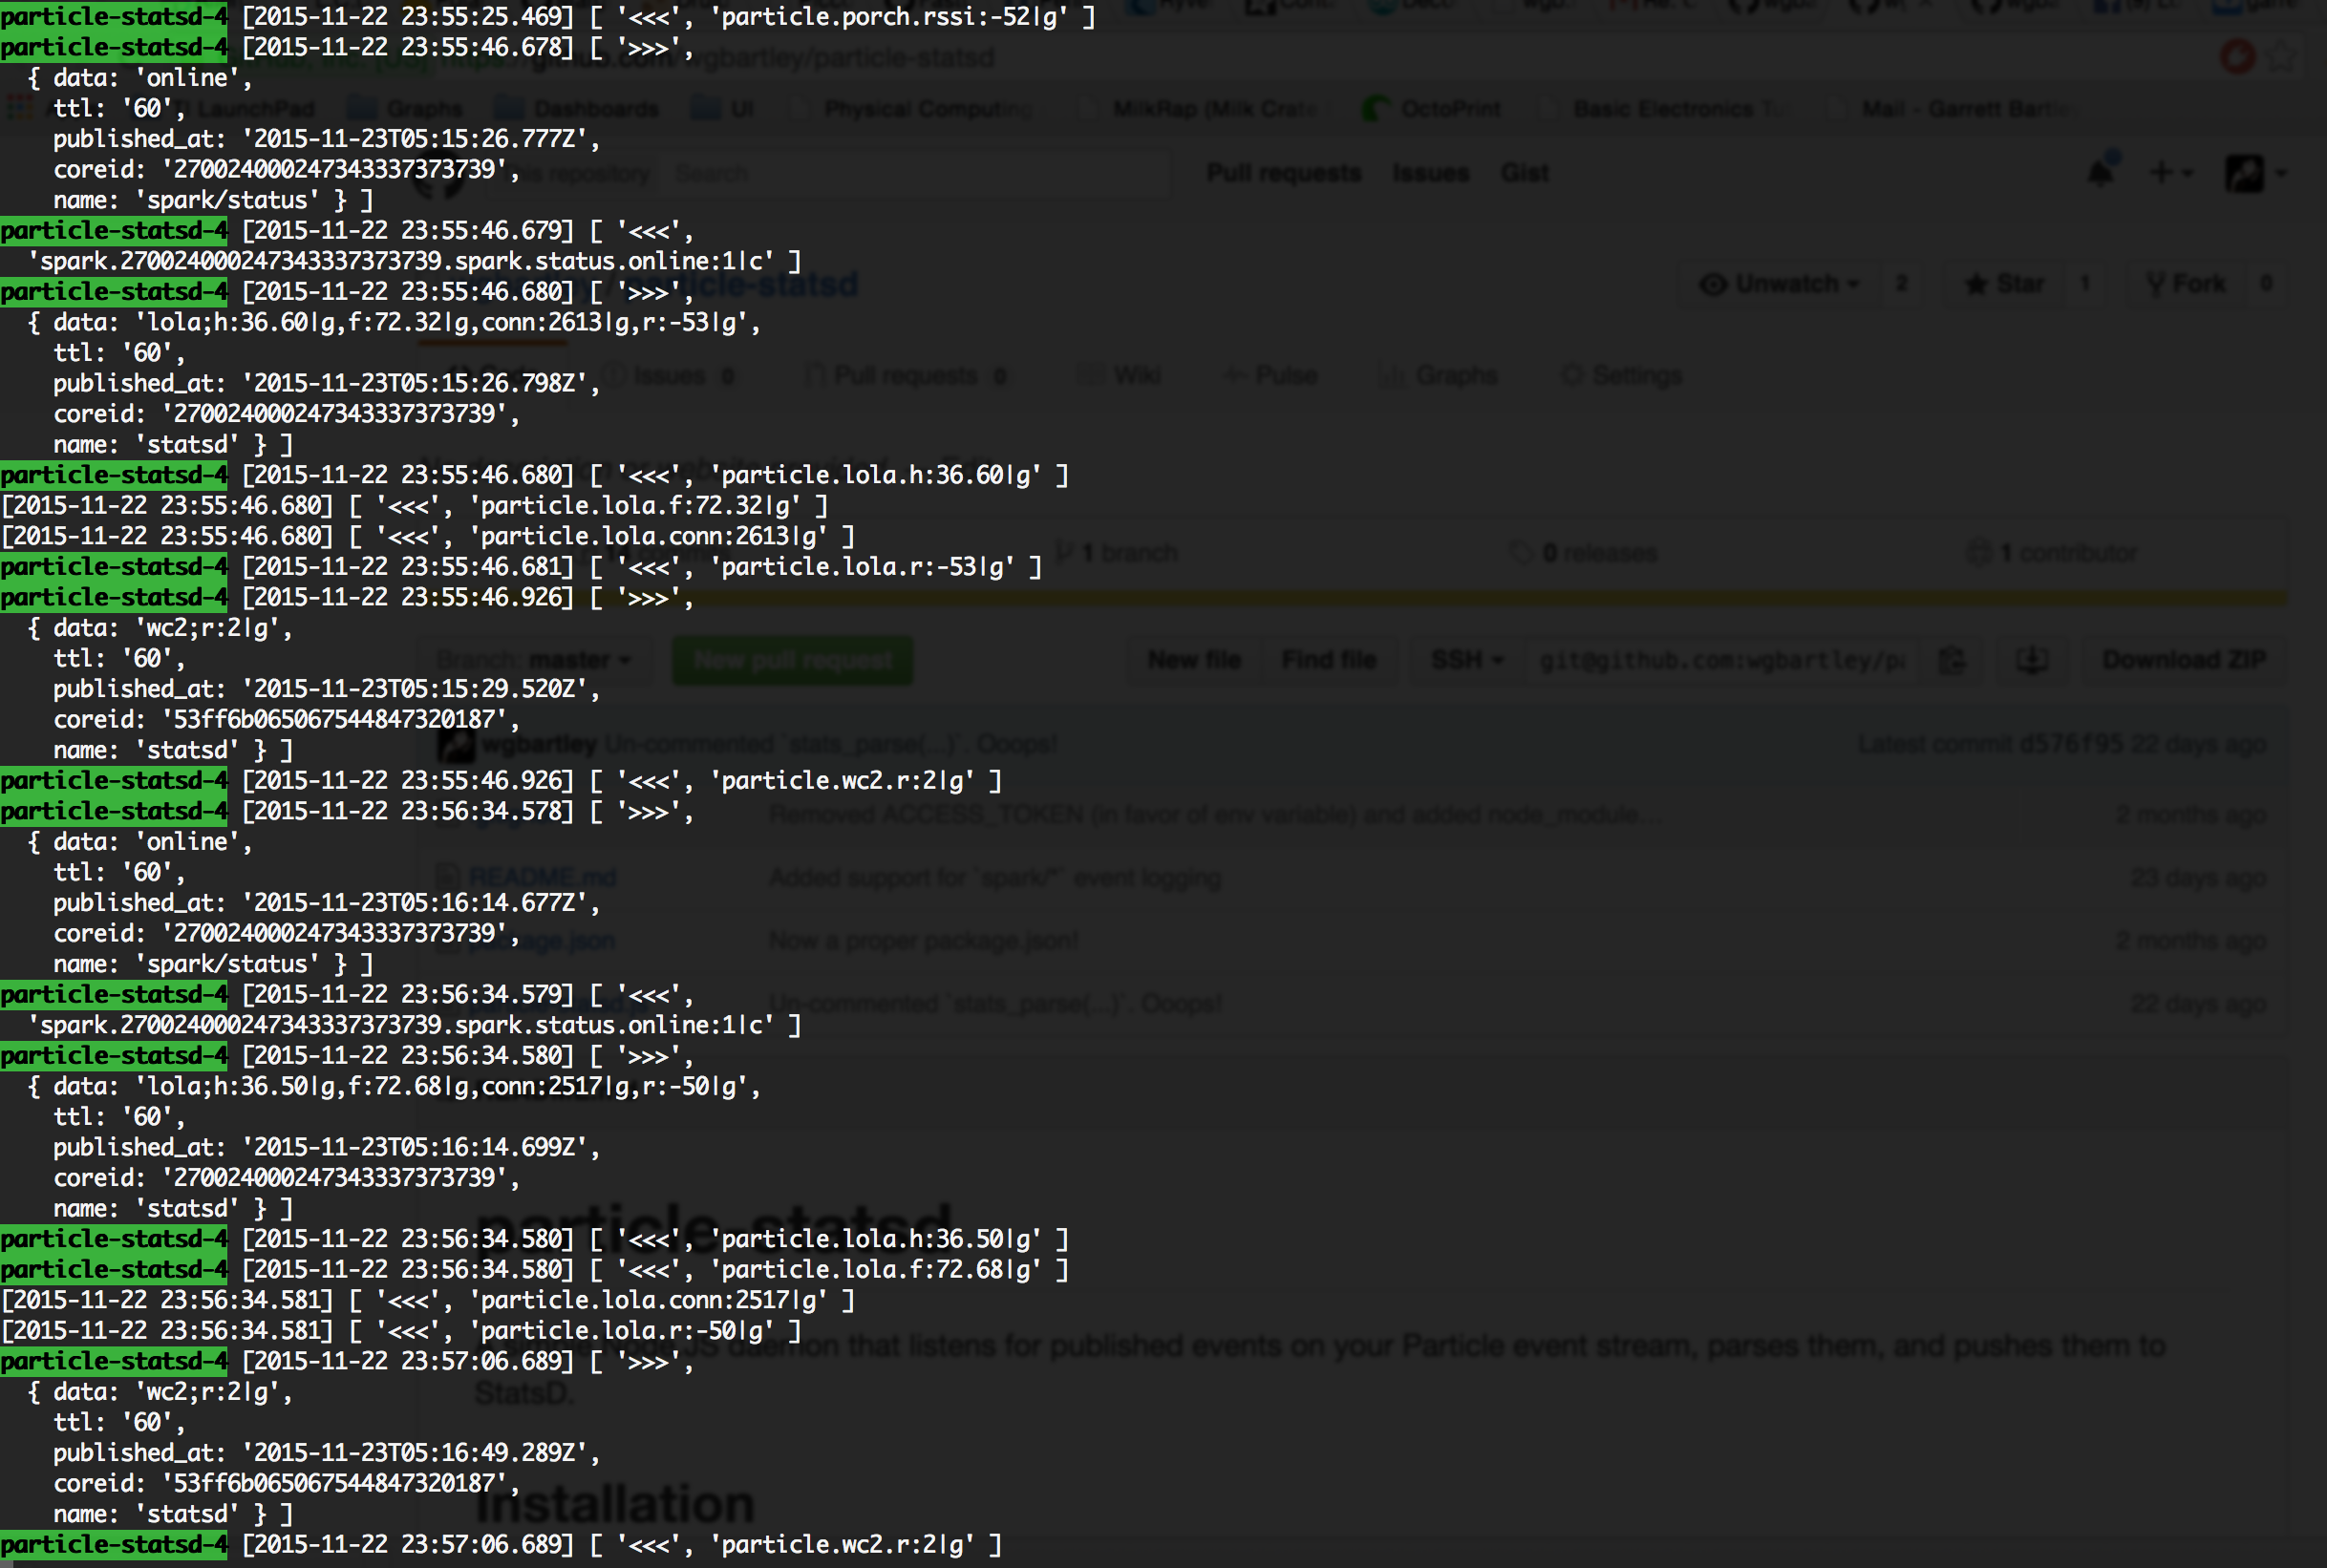2327x1568 pixels.
Task: Click the Clone in Desktop icon
Action: click(2031, 659)
